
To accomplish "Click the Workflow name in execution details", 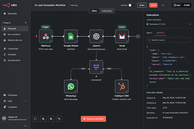I will click(x=175, y=113).
